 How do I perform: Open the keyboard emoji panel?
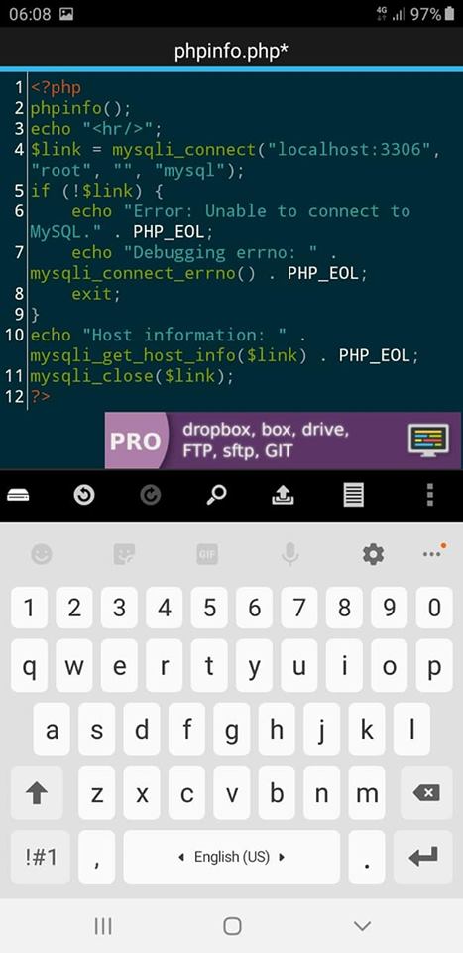[42, 554]
